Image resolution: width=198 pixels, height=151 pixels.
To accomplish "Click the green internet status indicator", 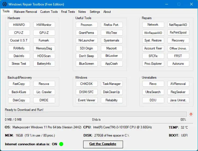I will tap(61, 144).
